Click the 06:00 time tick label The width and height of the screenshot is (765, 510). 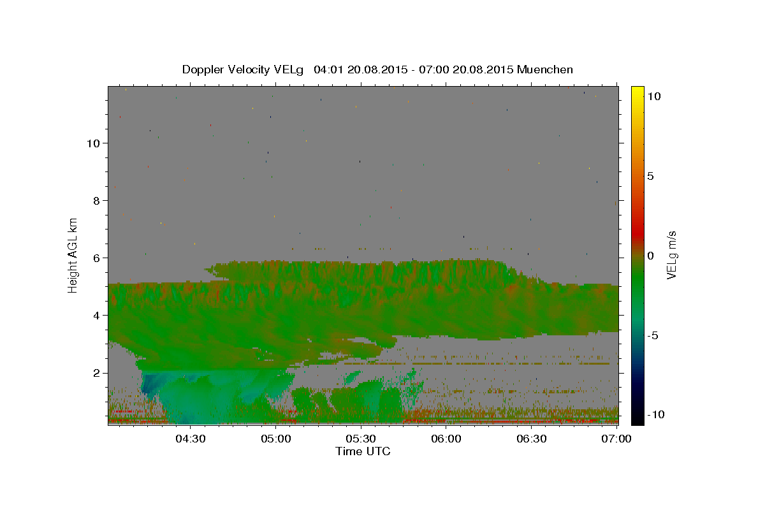tap(446, 439)
